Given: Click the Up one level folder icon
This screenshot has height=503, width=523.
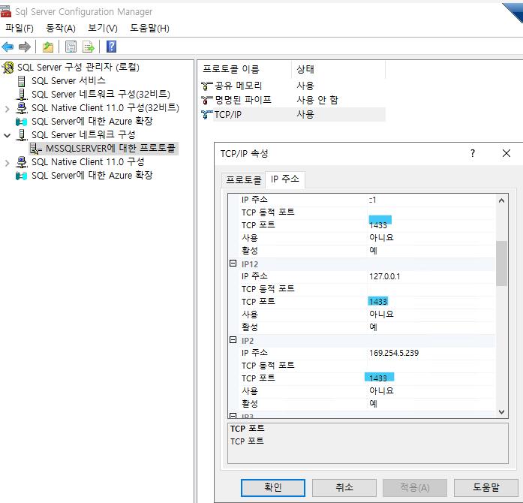Looking at the screenshot, I should [48, 47].
